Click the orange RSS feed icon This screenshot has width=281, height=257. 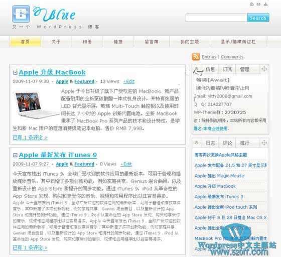click(196, 57)
